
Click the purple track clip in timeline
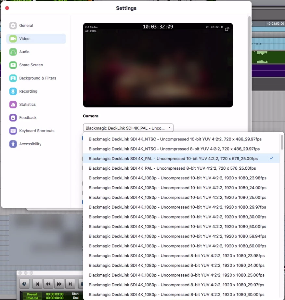click(268, 71)
